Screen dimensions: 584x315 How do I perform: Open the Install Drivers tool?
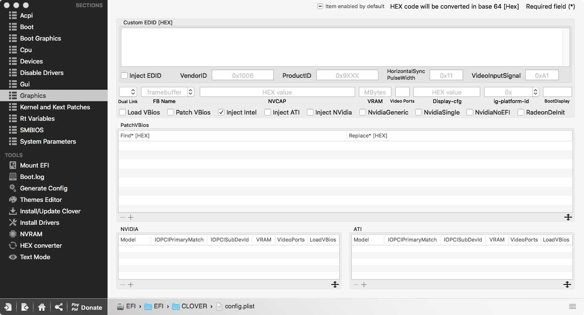39,222
